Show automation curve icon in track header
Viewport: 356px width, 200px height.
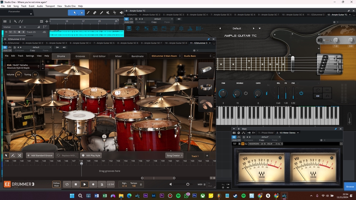(x=21, y=22)
